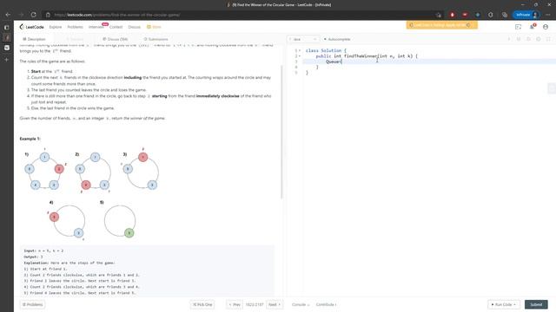Screen dimensions: 556x312
Task: Reload the page with the refresh icon
Action: click(33, 15)
